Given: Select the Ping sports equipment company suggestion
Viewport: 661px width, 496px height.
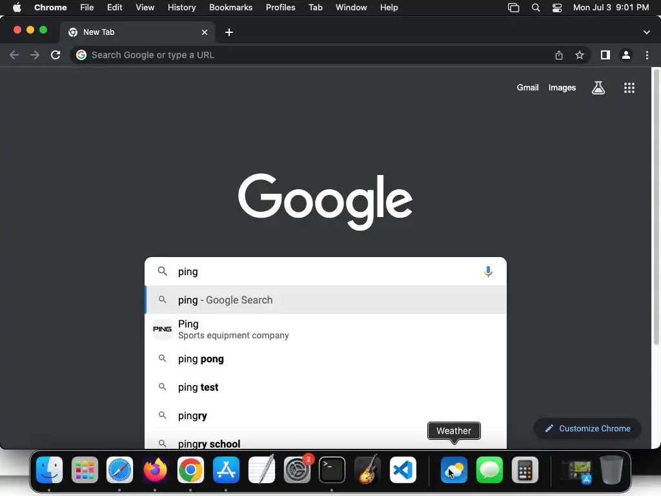Looking at the screenshot, I should (325, 329).
